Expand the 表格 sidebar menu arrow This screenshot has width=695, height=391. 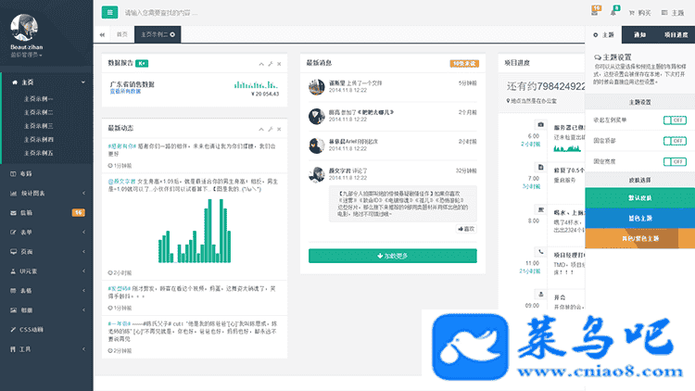pyautogui.click(x=83, y=291)
